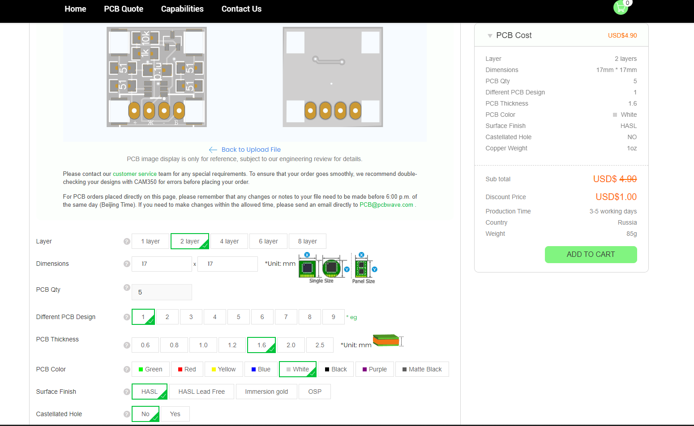Collapse the PCB Cost panel triangle
Viewport: 694px width, 426px height.
(490, 36)
